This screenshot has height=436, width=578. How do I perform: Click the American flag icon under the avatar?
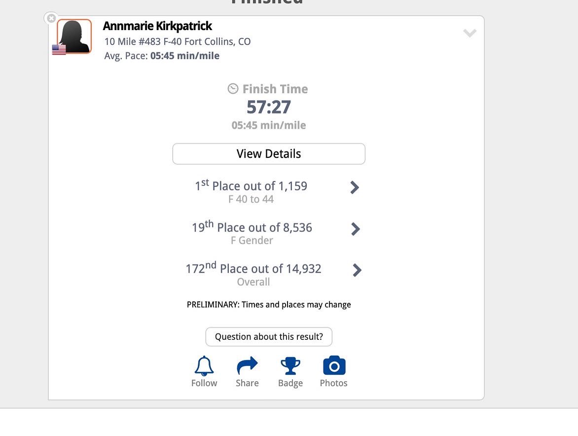click(59, 49)
